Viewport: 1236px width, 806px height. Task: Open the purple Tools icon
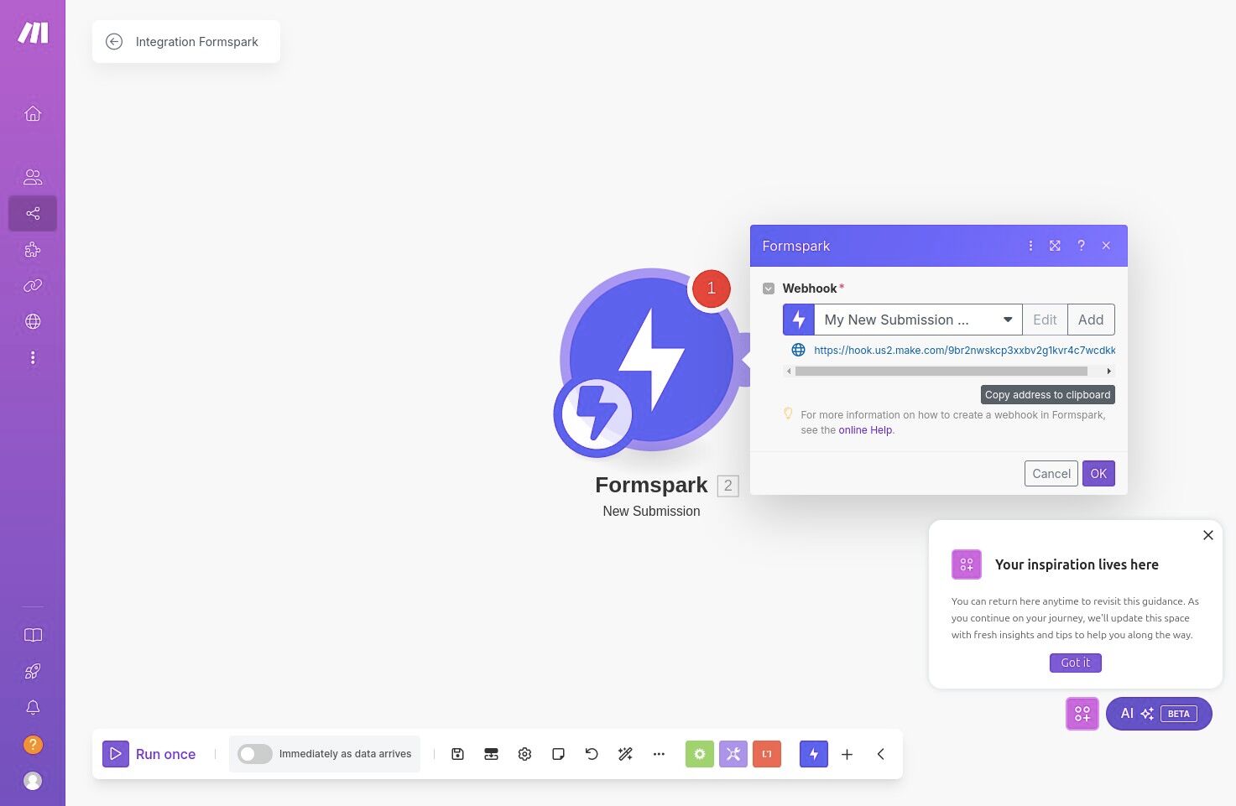tap(733, 754)
